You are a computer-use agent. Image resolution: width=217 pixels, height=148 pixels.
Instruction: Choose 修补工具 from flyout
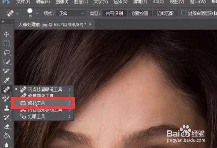coord(43,103)
